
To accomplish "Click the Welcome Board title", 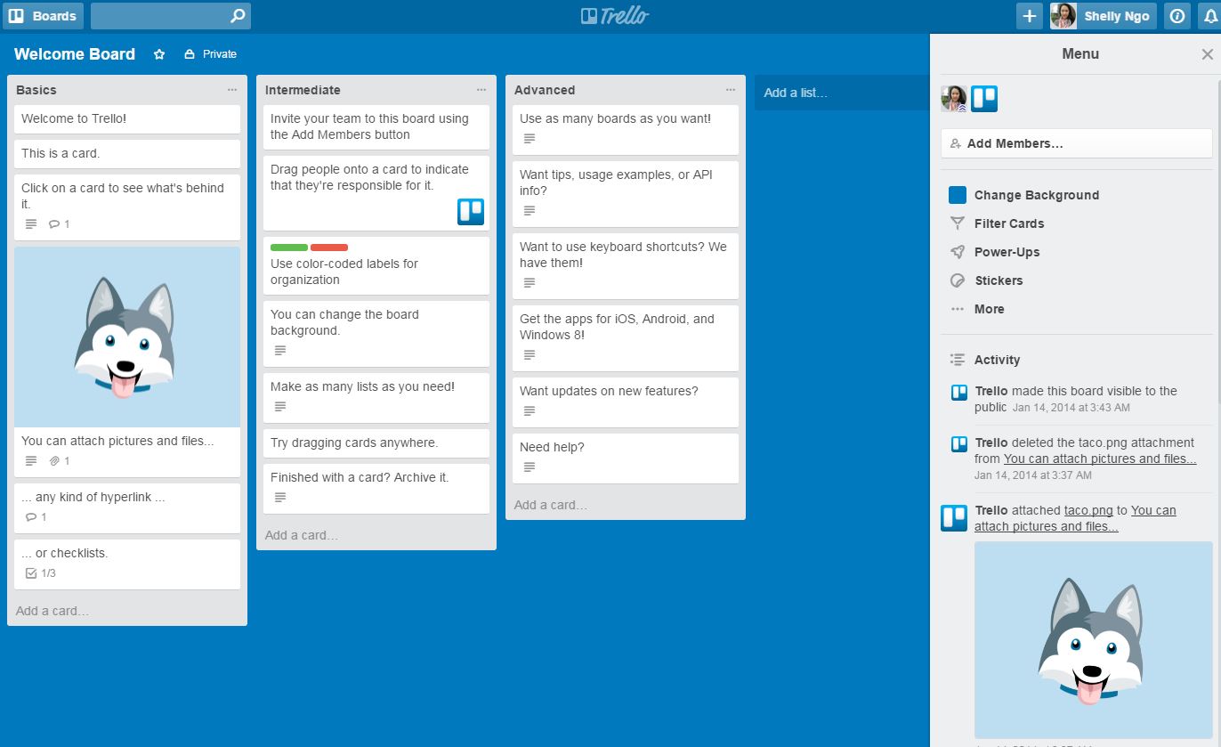I will click(x=75, y=54).
